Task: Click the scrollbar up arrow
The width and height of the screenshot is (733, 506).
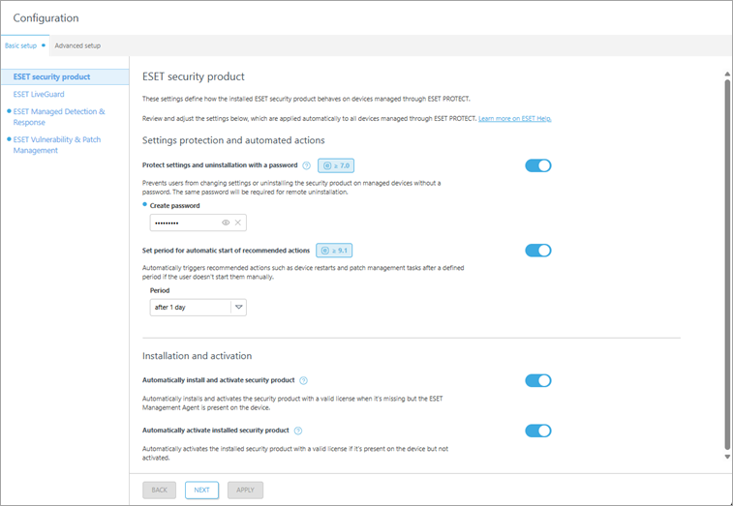Action: (x=727, y=74)
